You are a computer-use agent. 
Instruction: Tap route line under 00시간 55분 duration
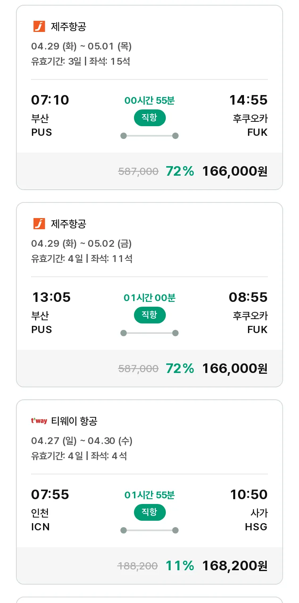click(149, 136)
